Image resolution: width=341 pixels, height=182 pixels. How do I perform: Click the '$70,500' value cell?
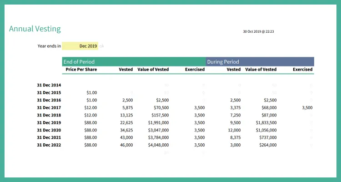point(161,107)
